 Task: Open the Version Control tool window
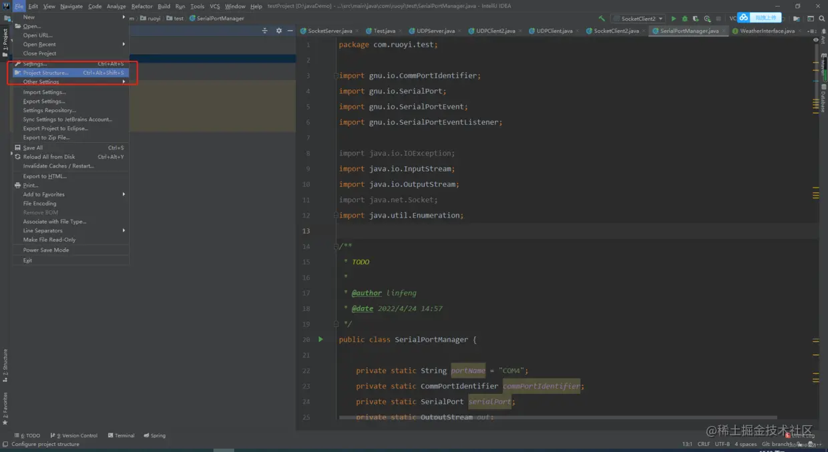point(74,435)
